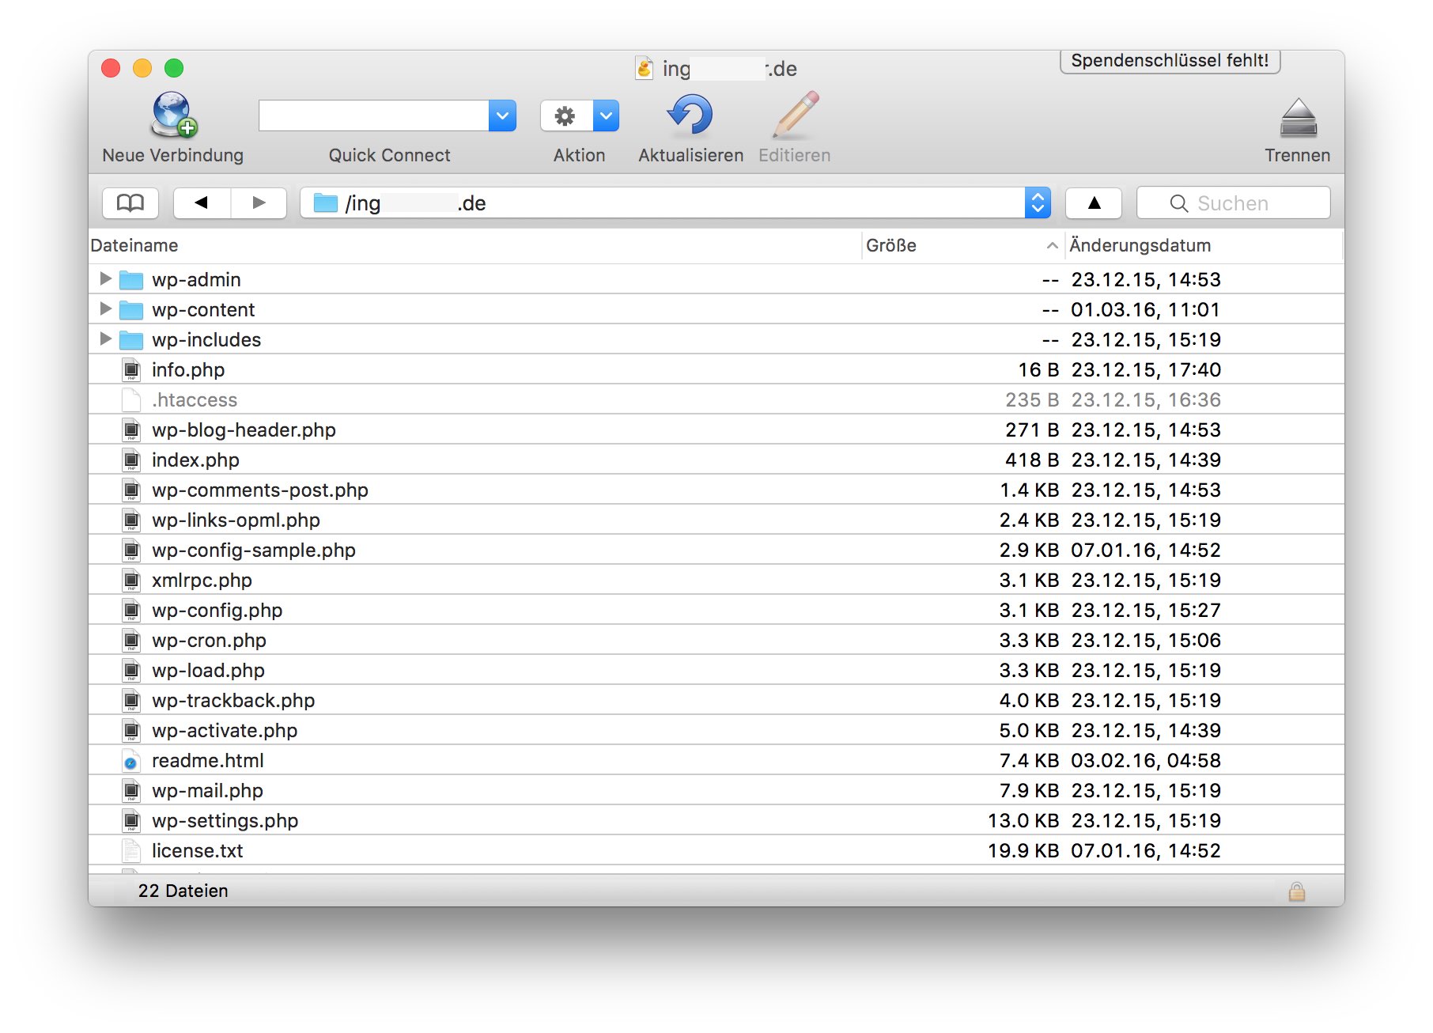Click the Aktualisieren refresh arrow icon
Image resolution: width=1433 pixels, height=1033 pixels.
point(690,115)
